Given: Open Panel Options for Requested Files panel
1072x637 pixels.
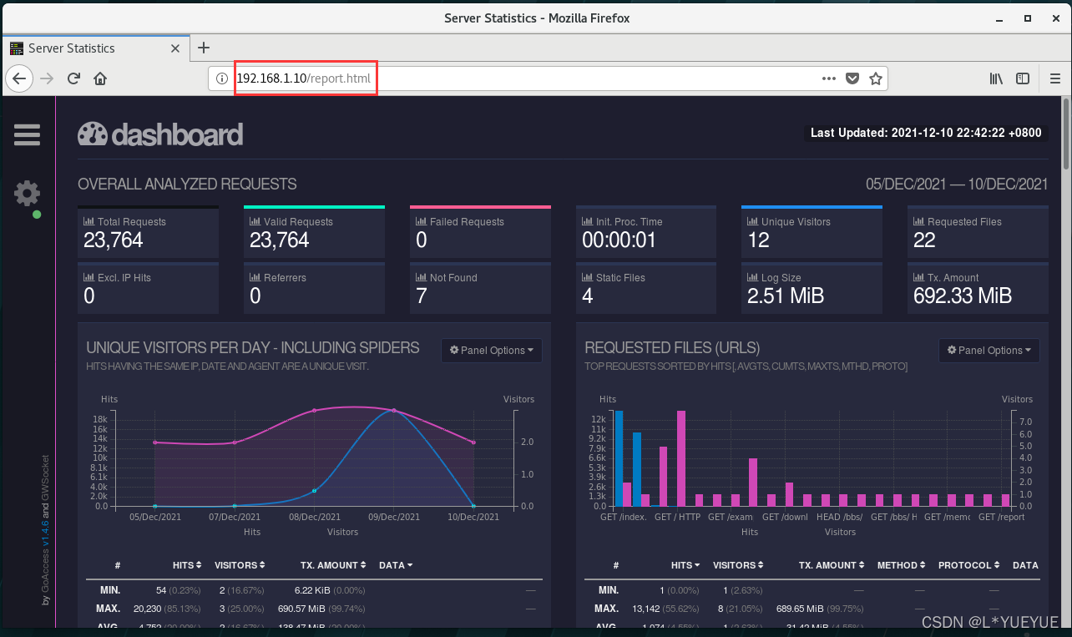Looking at the screenshot, I should coord(989,351).
